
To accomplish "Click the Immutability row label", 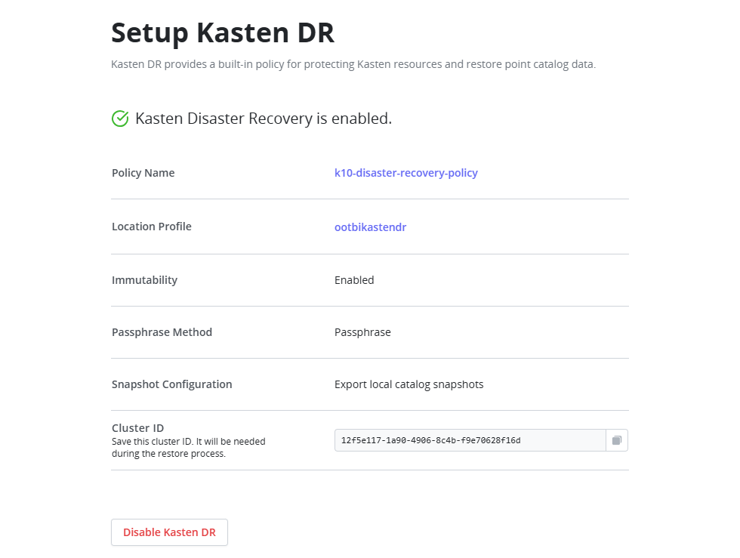I will [144, 279].
